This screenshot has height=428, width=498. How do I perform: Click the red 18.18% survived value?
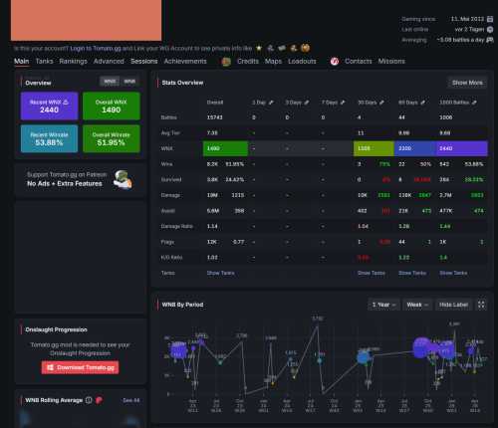[x=422, y=179]
